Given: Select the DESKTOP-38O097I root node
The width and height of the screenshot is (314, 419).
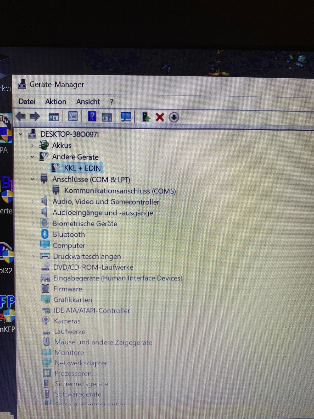Looking at the screenshot, I should pos(69,134).
